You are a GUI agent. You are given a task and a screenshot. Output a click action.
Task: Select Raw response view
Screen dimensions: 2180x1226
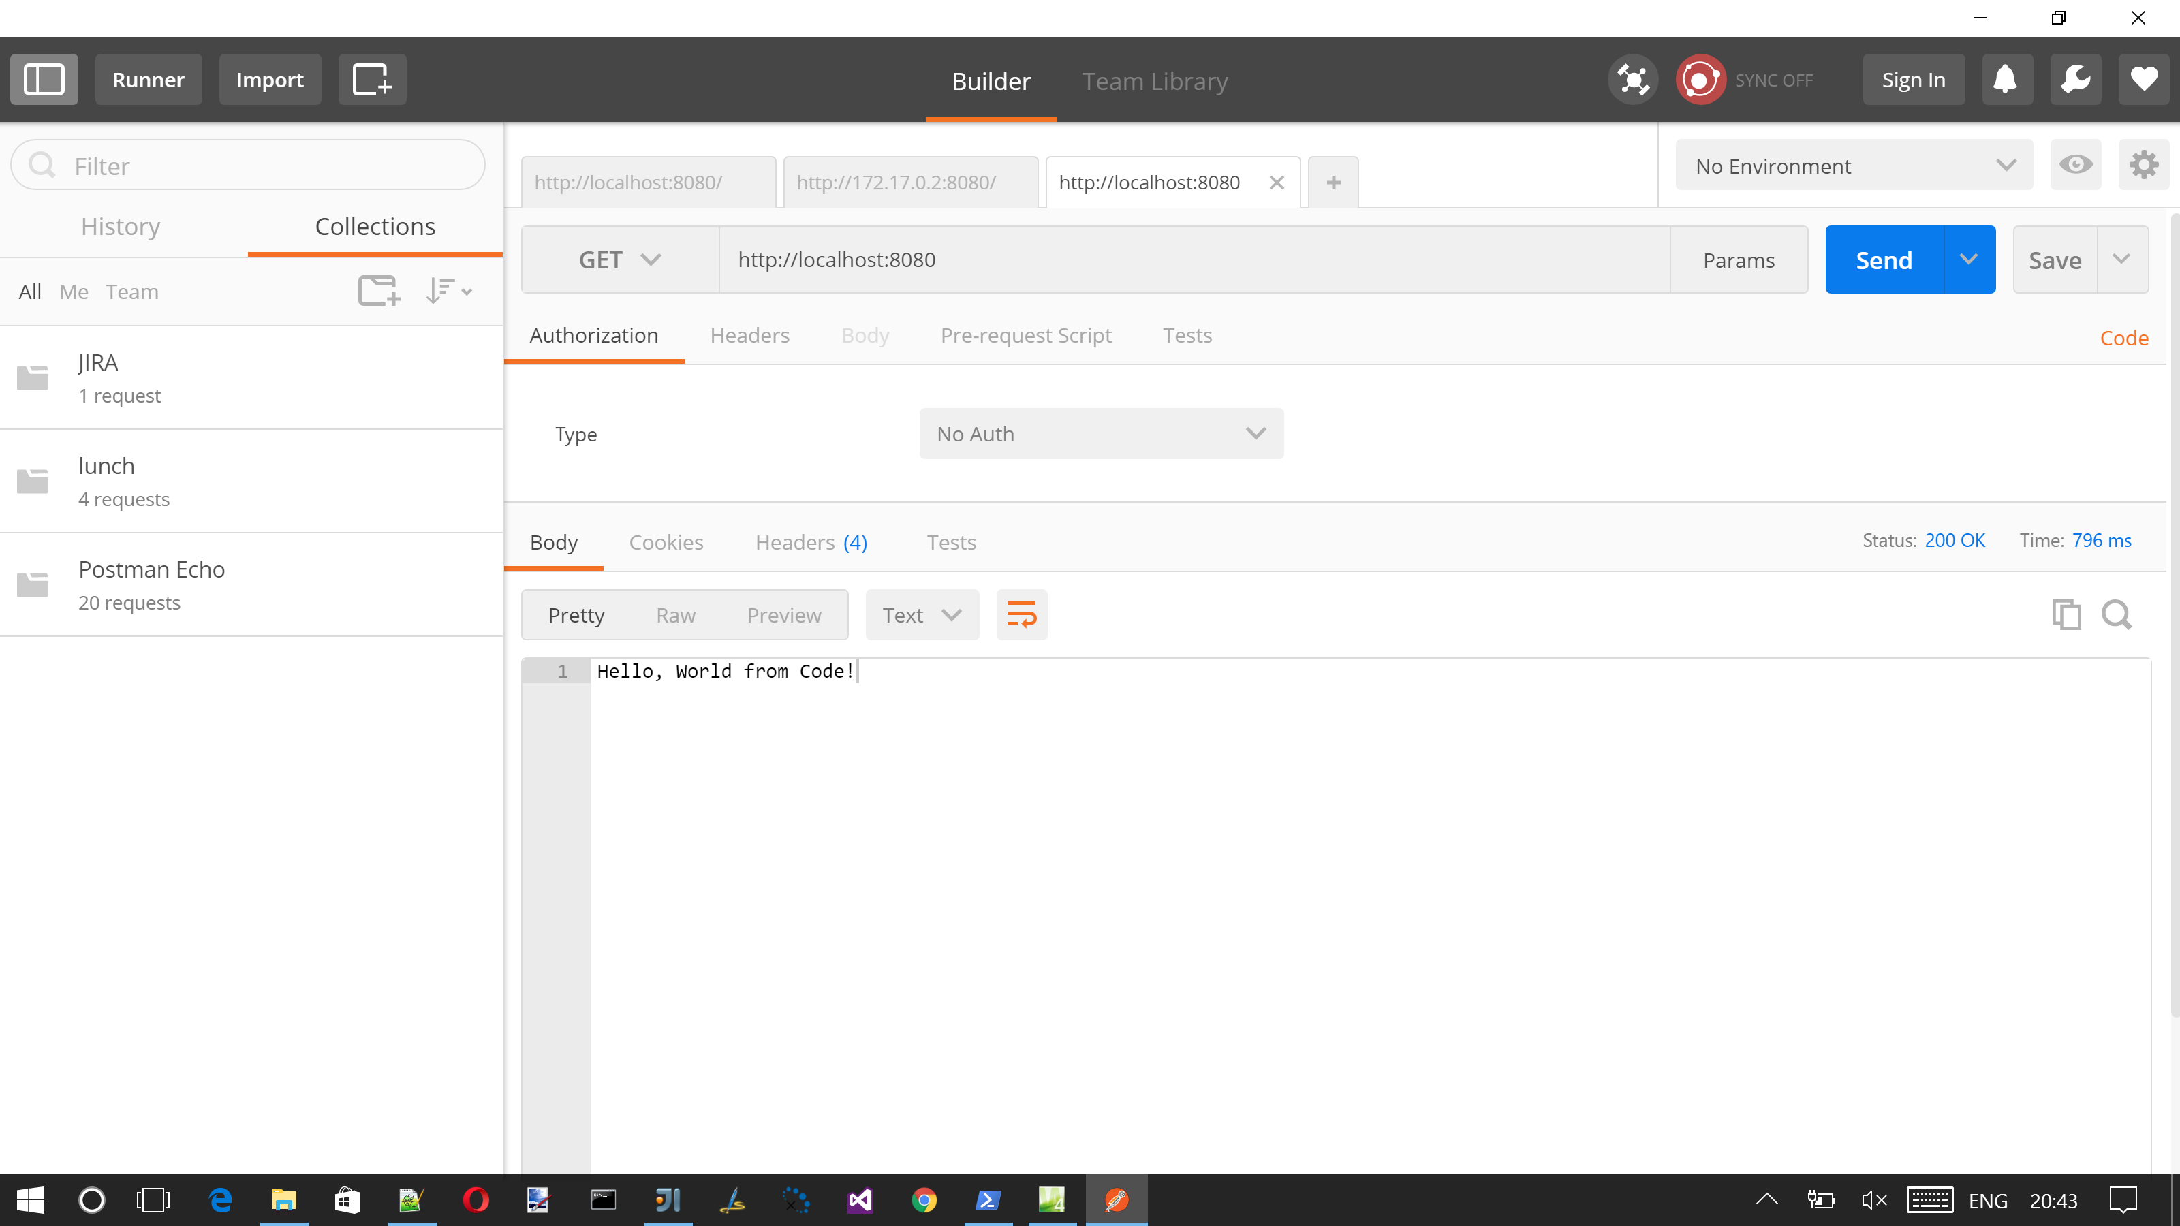675,615
